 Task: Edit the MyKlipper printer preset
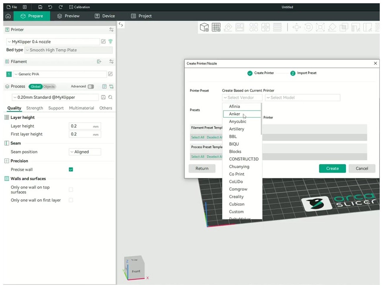click(103, 42)
